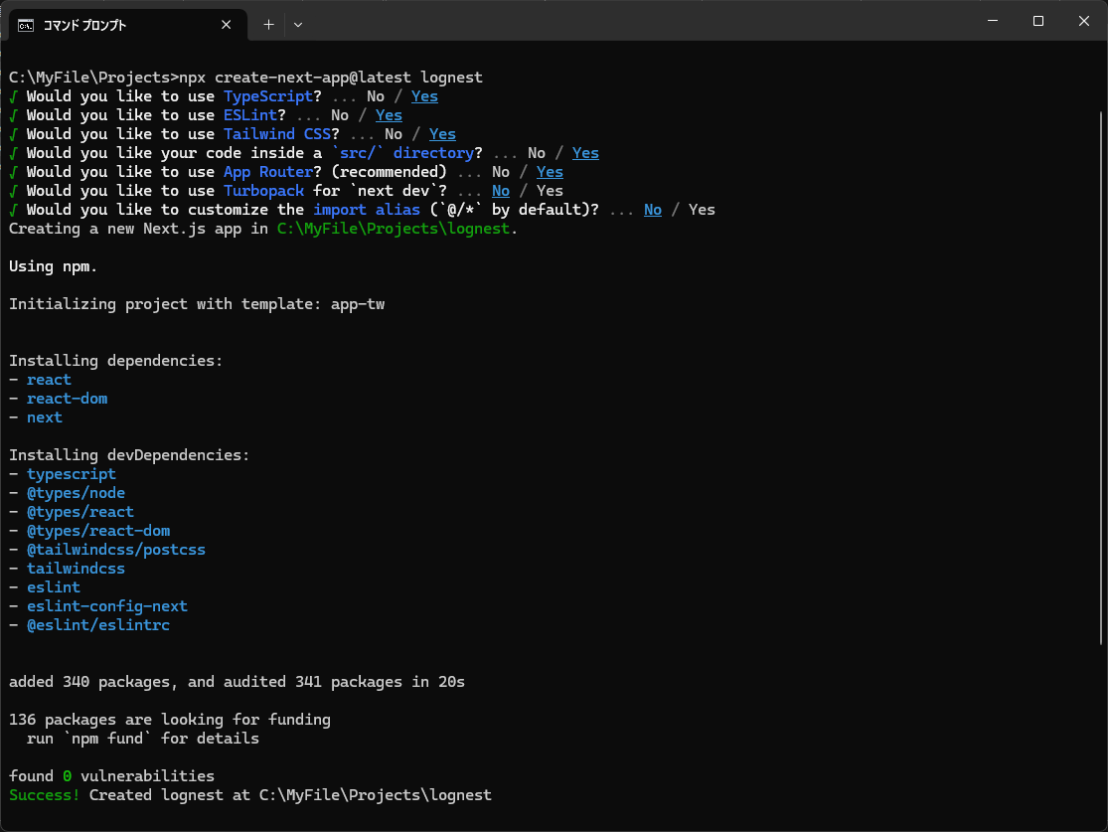Click the '@types/react' devDependency line
Screen dimensions: 1108x832
pos(72,512)
